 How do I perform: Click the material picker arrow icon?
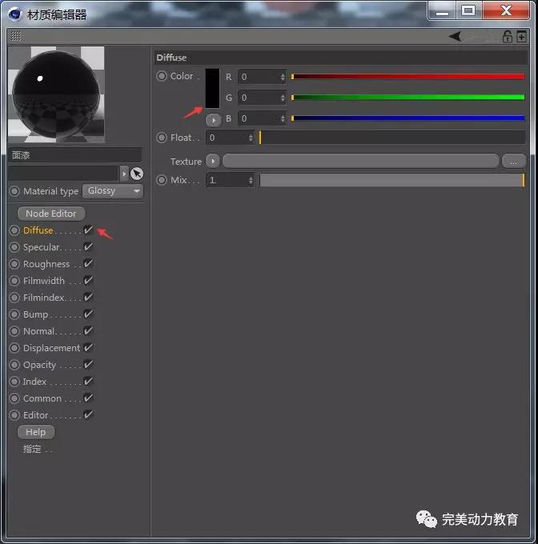pos(137,174)
